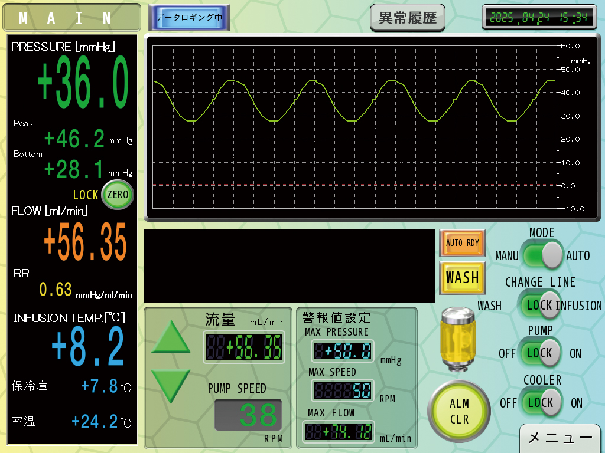Viewport: 605px width, 453px height.
Task: Toggle the MODE switch between MANU and AUTO
Action: (x=542, y=255)
